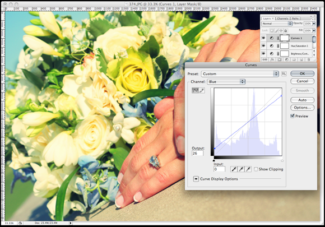Image resolution: width=325 pixels, height=227 pixels.
Task: Select the pencil draw-curve tool
Action: pyautogui.click(x=202, y=90)
